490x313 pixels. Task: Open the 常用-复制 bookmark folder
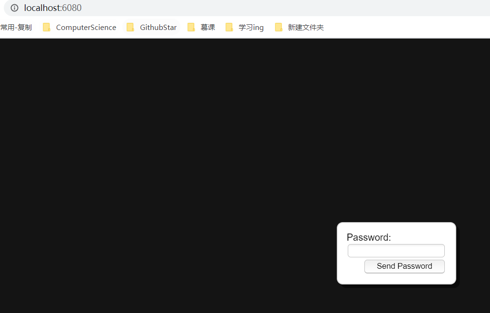[16, 28]
